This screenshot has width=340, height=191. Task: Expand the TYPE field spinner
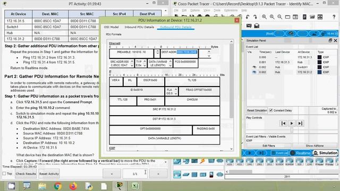[x=144, y=64]
